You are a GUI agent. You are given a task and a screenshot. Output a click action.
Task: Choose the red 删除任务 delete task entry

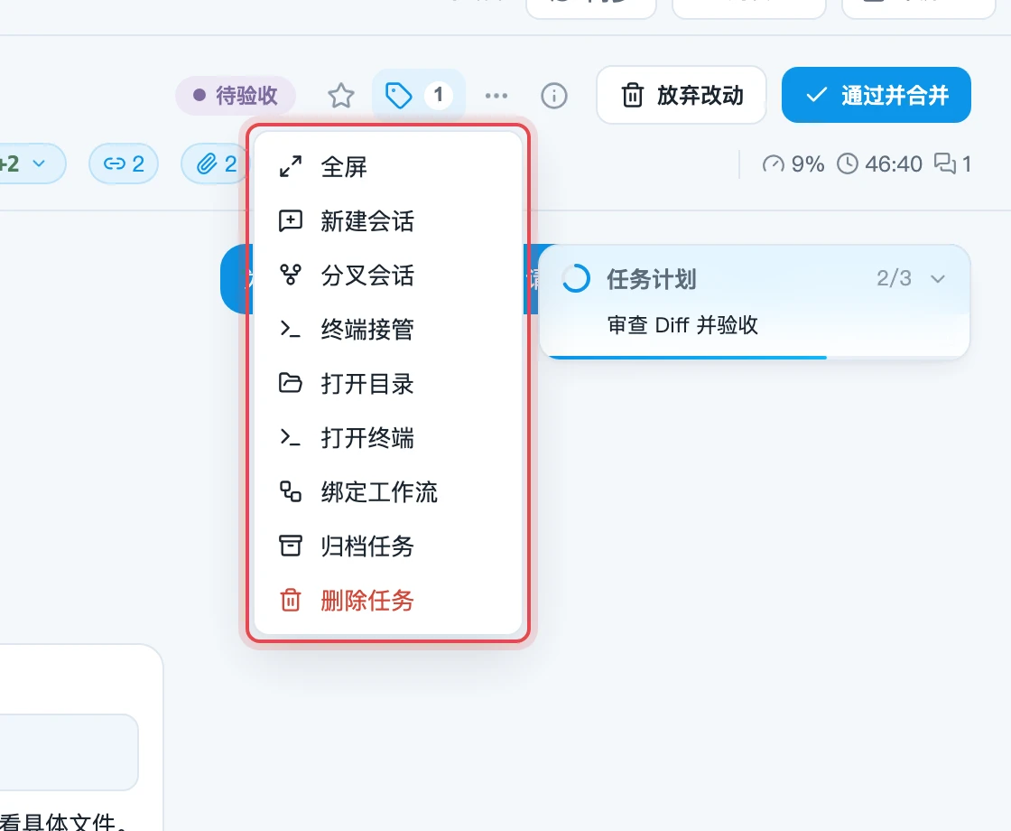pyautogui.click(x=388, y=600)
